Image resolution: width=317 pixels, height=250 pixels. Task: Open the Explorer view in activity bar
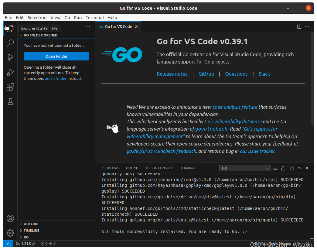10,28
